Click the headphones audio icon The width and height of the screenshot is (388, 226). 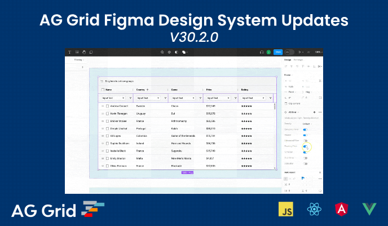pos(261,52)
